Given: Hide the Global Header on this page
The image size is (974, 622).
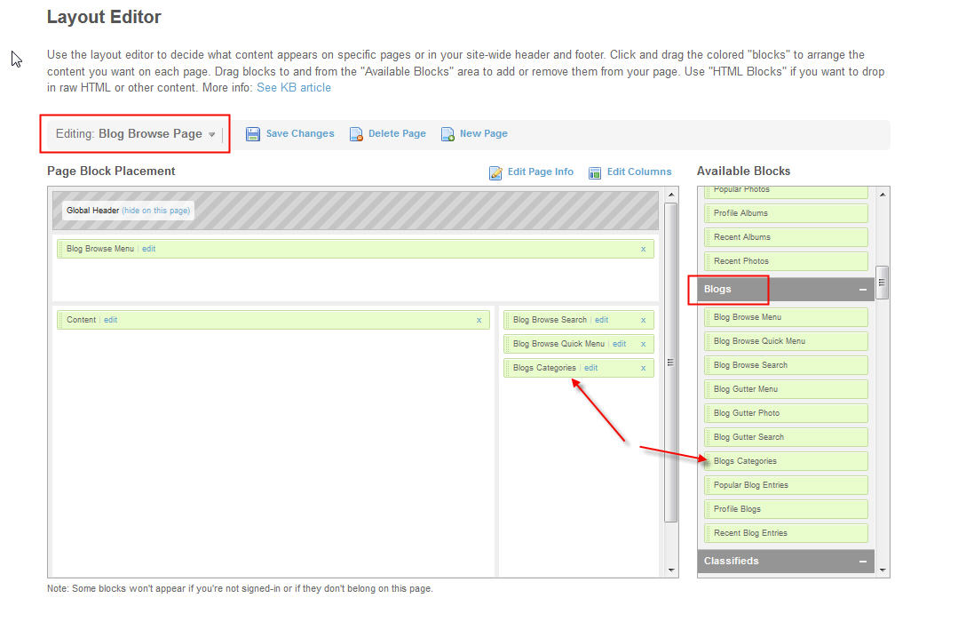Looking at the screenshot, I should [x=155, y=211].
